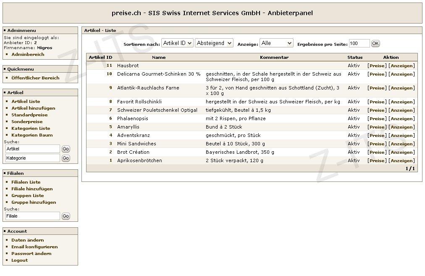Click the Kategorie search field

pyautogui.click(x=32, y=158)
